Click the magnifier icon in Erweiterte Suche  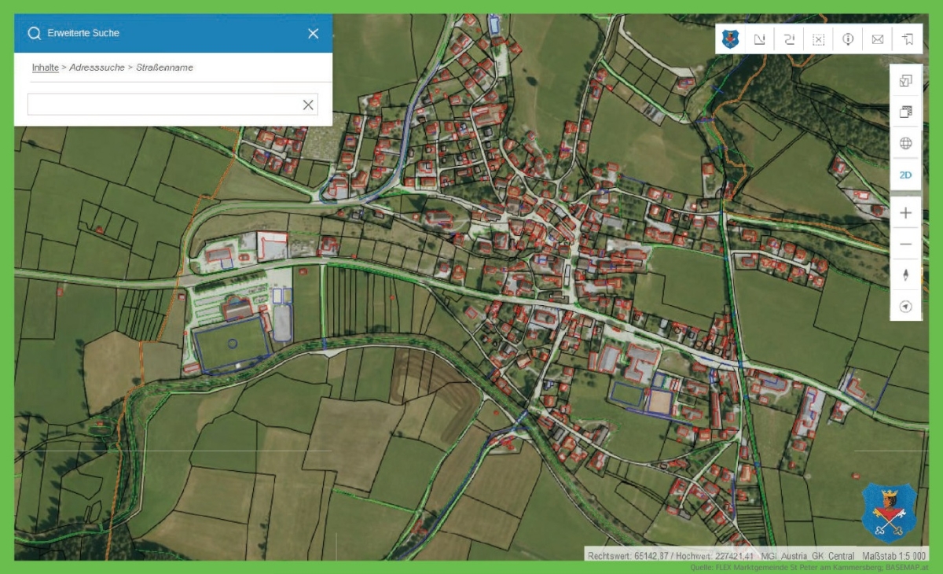pyautogui.click(x=34, y=33)
